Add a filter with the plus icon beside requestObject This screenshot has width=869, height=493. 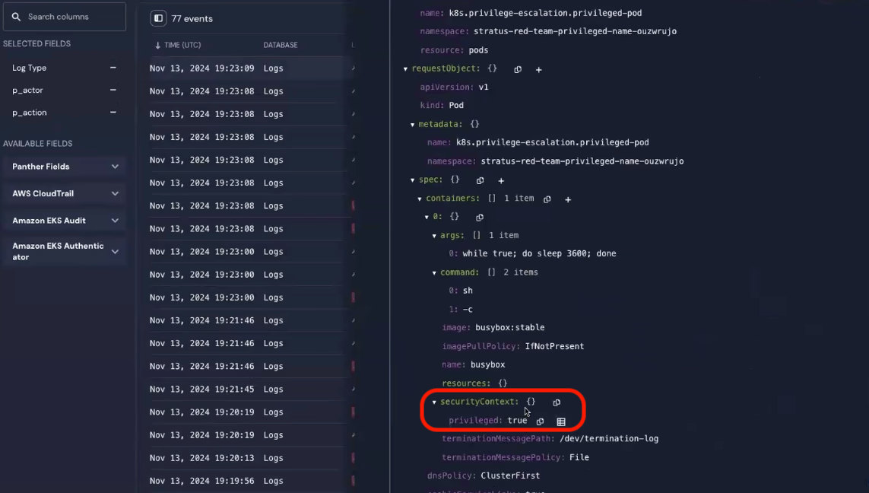point(538,69)
